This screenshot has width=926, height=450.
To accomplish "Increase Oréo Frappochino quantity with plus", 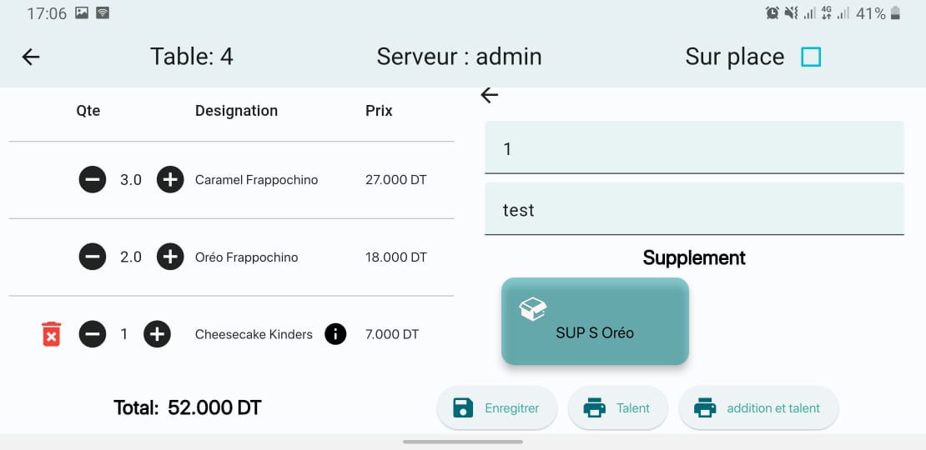I will (x=170, y=257).
